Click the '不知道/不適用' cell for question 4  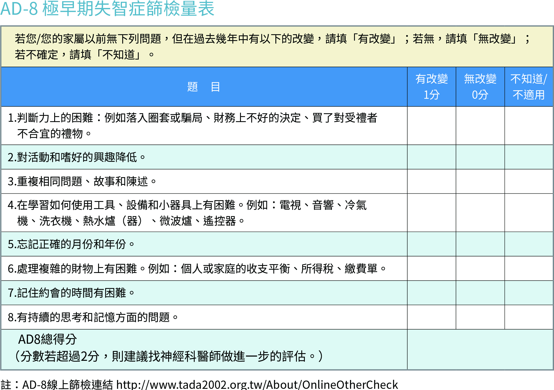[x=529, y=213]
